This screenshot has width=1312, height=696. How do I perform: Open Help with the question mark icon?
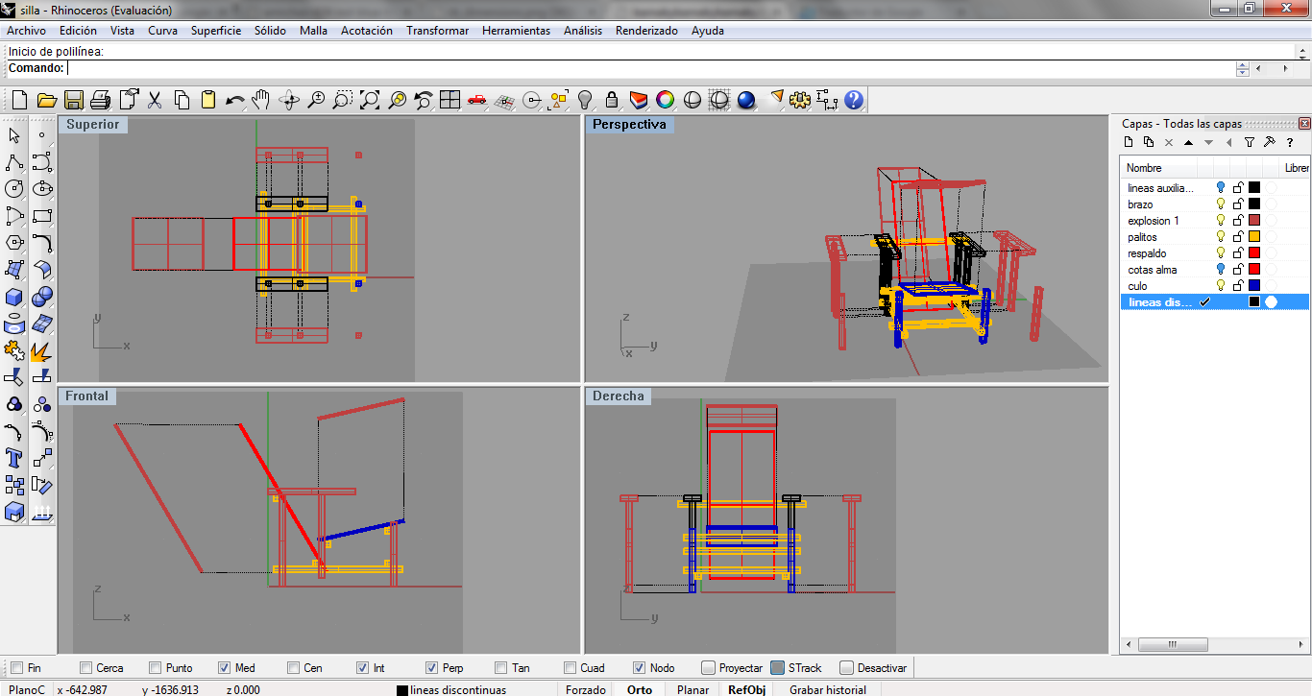point(854,100)
